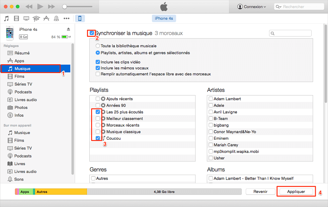Show more libraries with the ellipsis icon

tap(66, 18)
